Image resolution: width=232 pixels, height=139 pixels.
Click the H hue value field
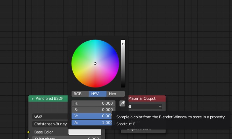pos(93,103)
